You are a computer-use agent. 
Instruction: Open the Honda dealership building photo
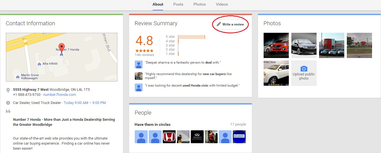[x=332, y=45]
